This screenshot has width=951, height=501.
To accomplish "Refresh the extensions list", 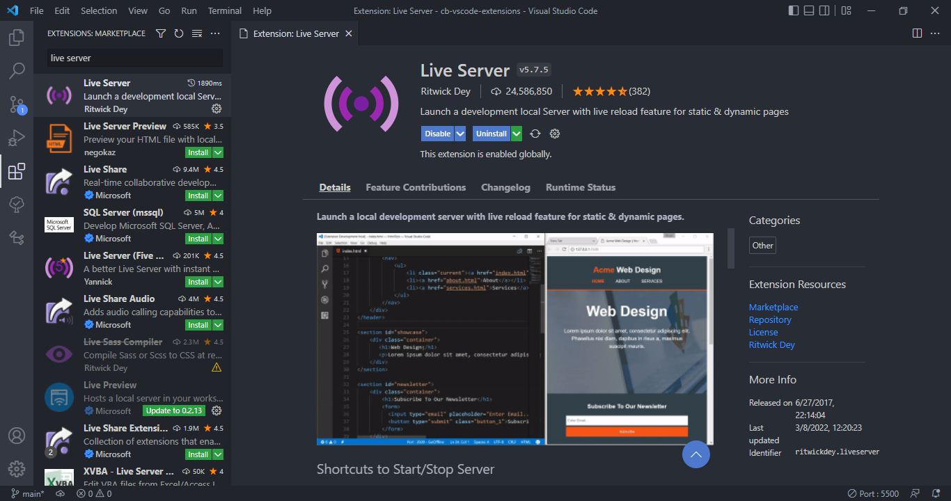I will (x=179, y=33).
